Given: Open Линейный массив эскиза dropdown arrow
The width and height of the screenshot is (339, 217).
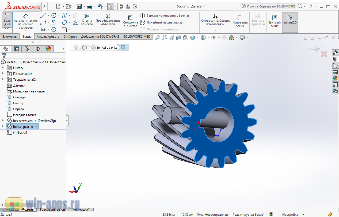Looking at the screenshot, I should click(x=197, y=22).
